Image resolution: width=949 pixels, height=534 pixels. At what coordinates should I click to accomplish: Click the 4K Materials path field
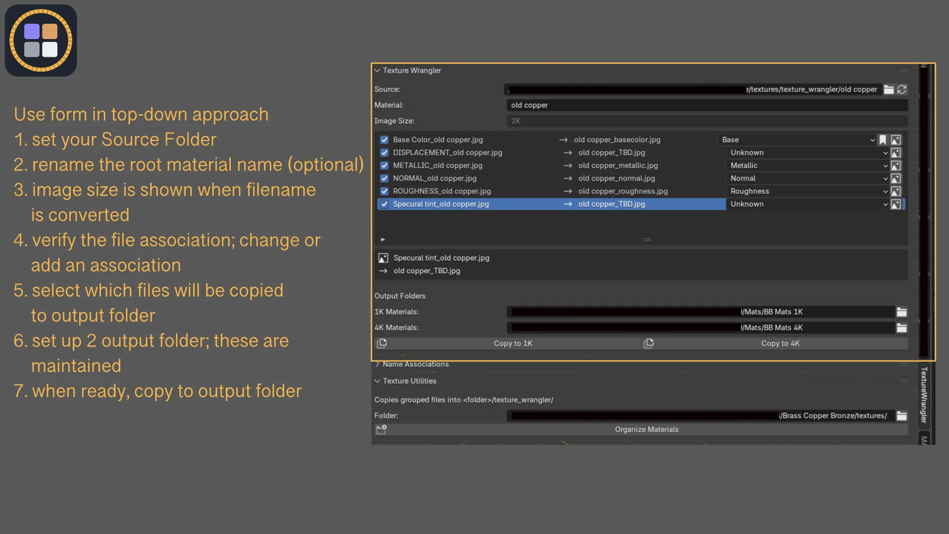pyautogui.click(x=701, y=328)
